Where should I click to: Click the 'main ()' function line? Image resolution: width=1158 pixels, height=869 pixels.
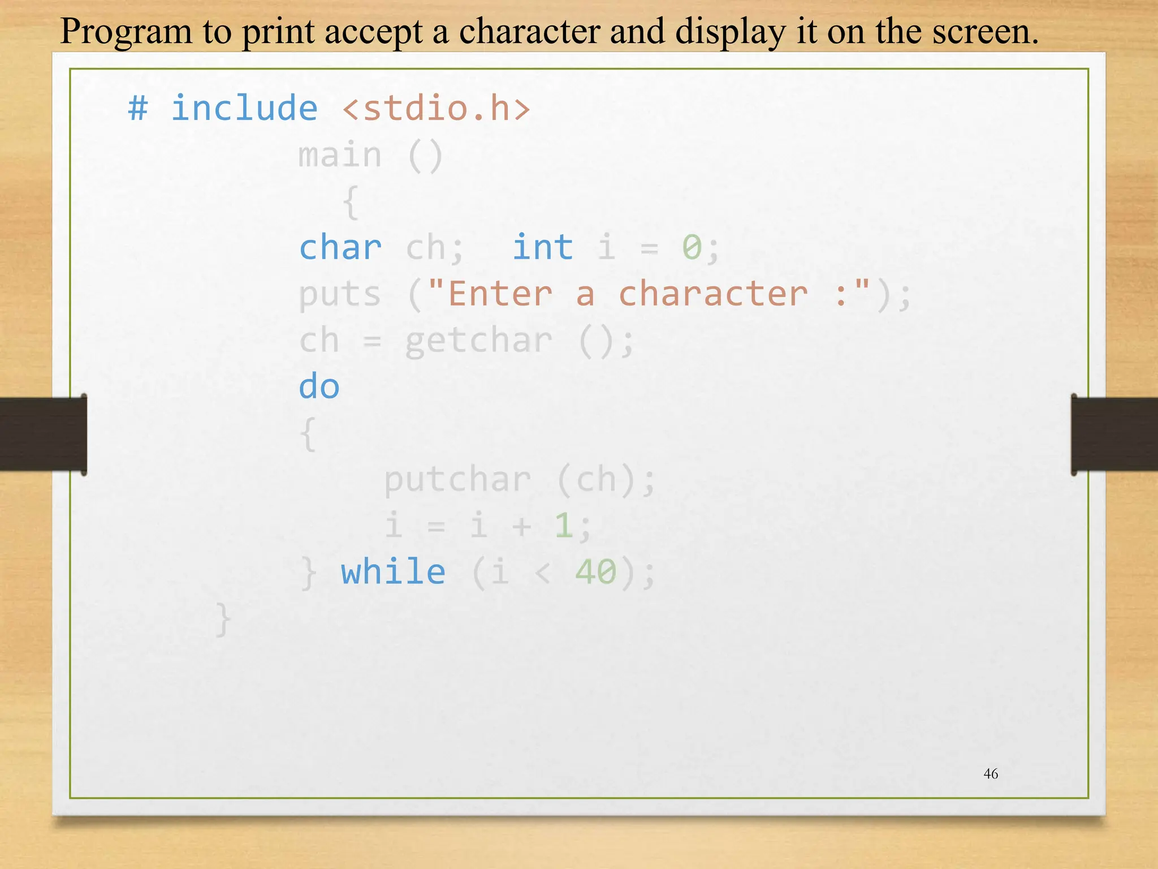pos(370,155)
